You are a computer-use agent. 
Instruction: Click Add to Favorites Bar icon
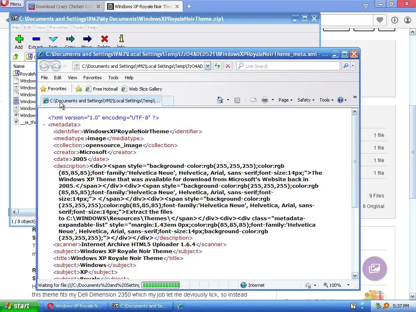78,89
